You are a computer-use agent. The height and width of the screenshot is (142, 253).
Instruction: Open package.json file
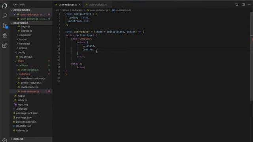[24, 118]
